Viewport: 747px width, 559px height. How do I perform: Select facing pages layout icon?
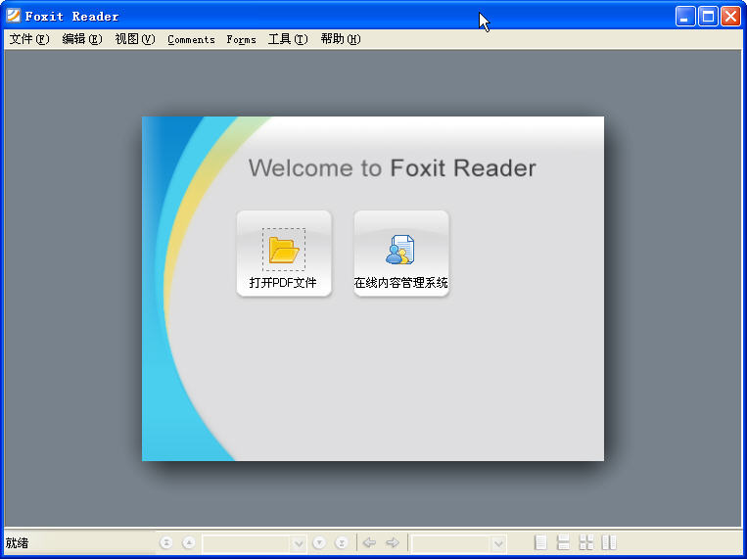tap(609, 542)
